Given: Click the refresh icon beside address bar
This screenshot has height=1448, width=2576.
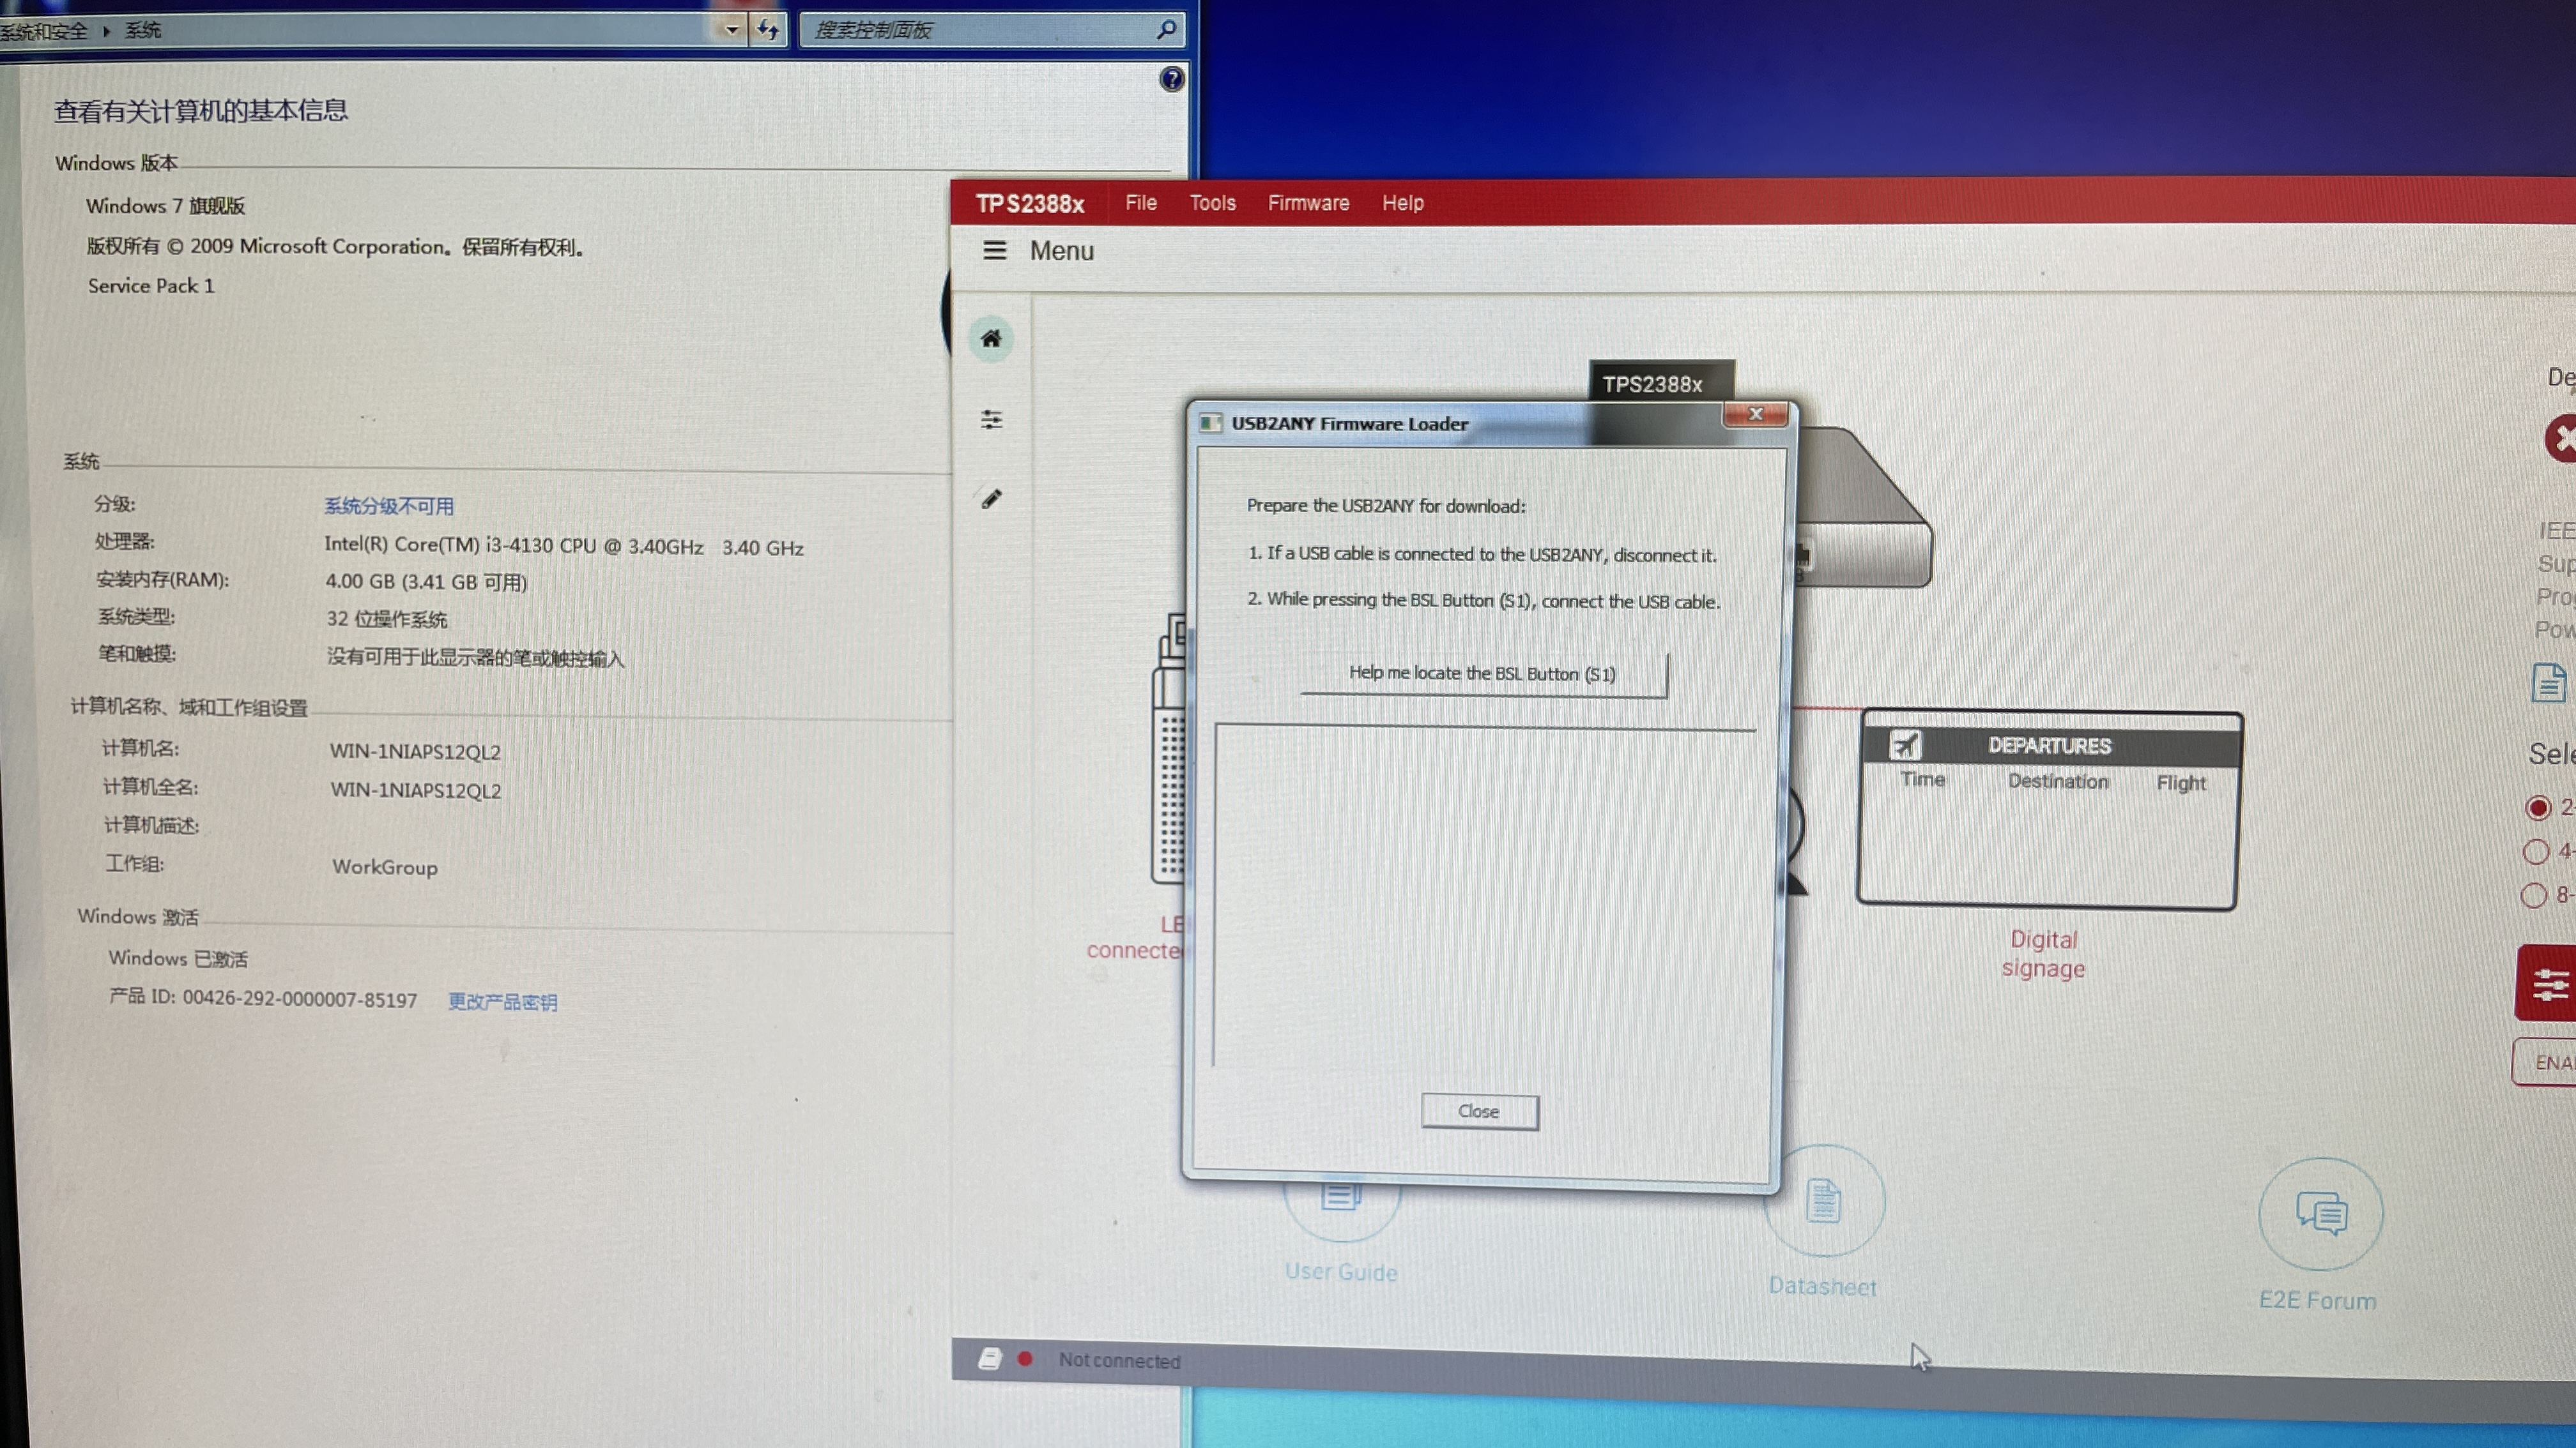Looking at the screenshot, I should click(x=768, y=29).
